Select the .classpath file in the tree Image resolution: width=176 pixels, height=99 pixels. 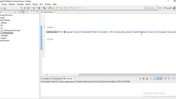[x=4, y=35]
